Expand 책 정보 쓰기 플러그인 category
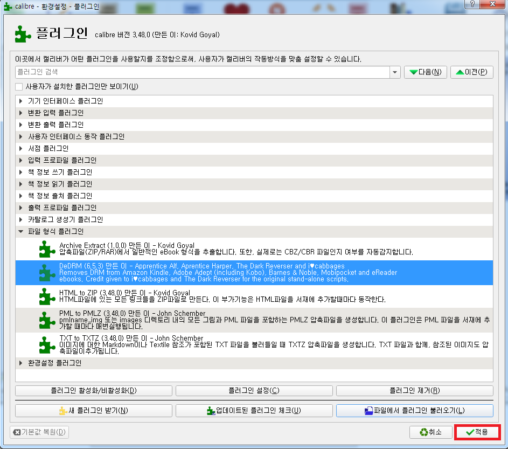The image size is (508, 449). tap(20, 172)
